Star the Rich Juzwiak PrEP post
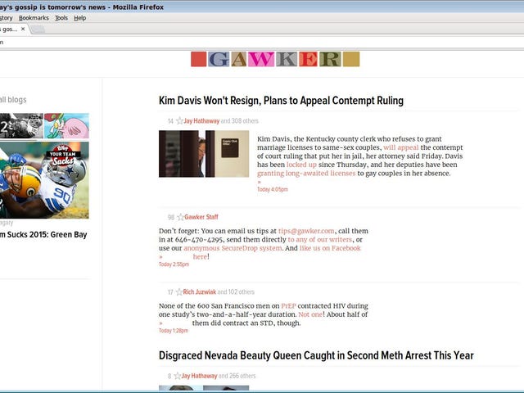The height and width of the screenshot is (393, 524). [179, 291]
